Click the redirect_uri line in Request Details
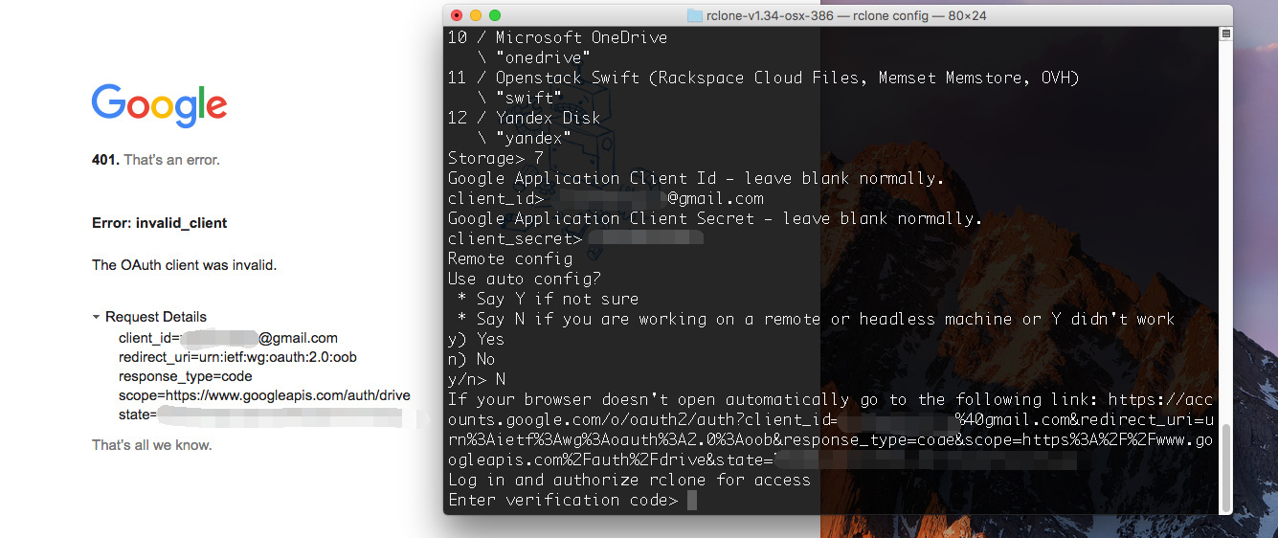 tap(237, 357)
